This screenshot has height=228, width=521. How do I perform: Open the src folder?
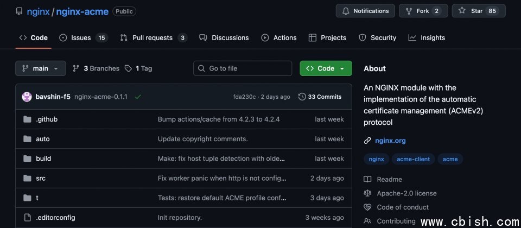(x=41, y=178)
